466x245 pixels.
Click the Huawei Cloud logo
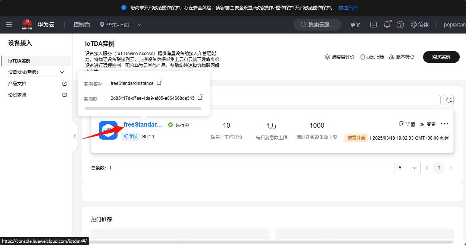pyautogui.click(x=27, y=24)
